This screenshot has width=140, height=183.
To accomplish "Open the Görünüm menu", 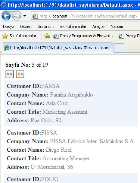I will (x=46, y=26).
